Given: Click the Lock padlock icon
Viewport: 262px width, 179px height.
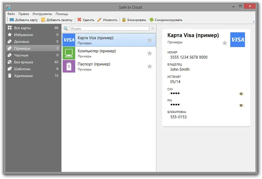Looking at the screenshot, I should [x=124, y=20].
